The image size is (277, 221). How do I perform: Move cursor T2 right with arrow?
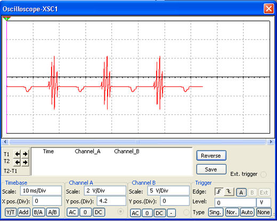(x=25, y=162)
